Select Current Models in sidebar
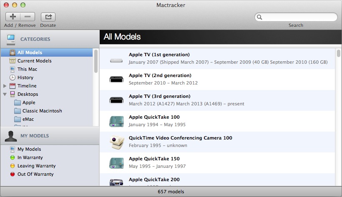This screenshot has height=197, width=342. (x=34, y=61)
